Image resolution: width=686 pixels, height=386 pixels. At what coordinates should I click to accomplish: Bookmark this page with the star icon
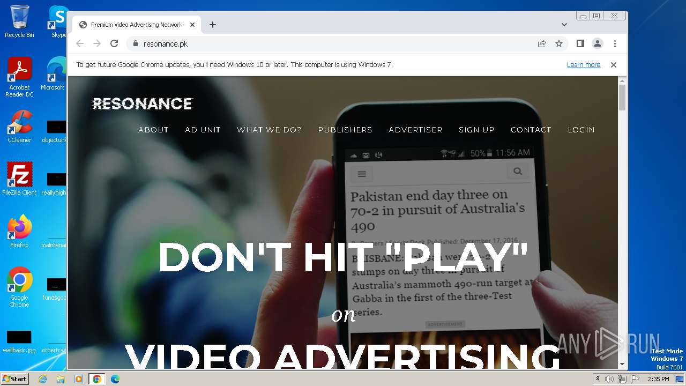[559, 43]
